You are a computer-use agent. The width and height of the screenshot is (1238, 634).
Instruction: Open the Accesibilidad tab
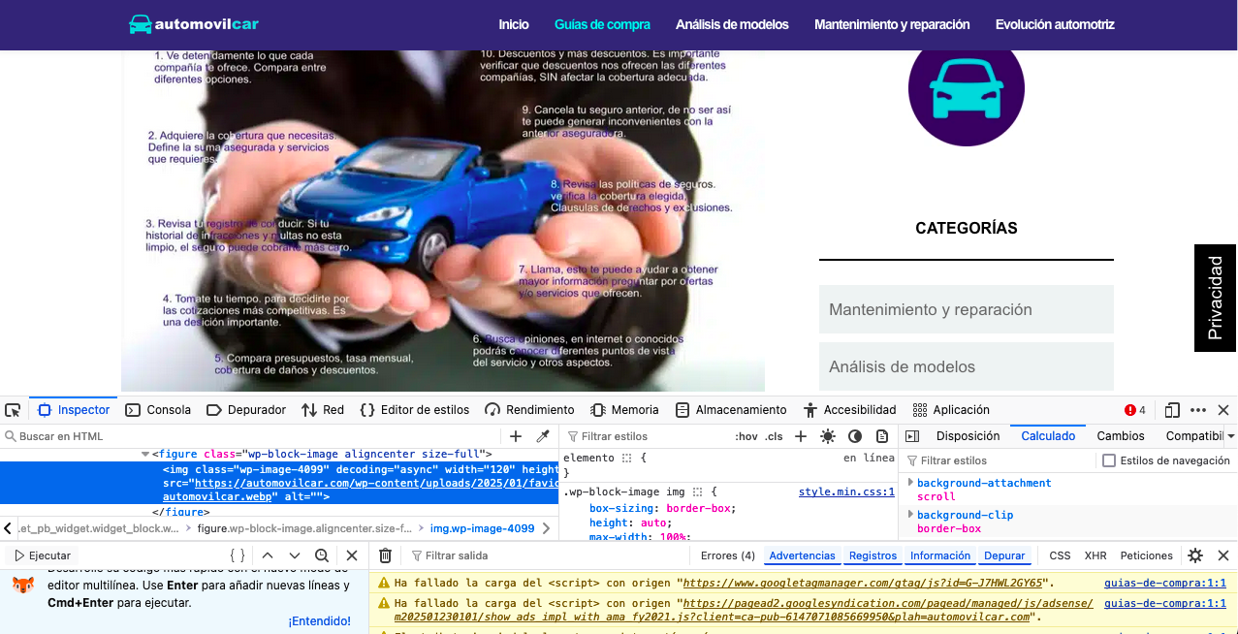850,410
